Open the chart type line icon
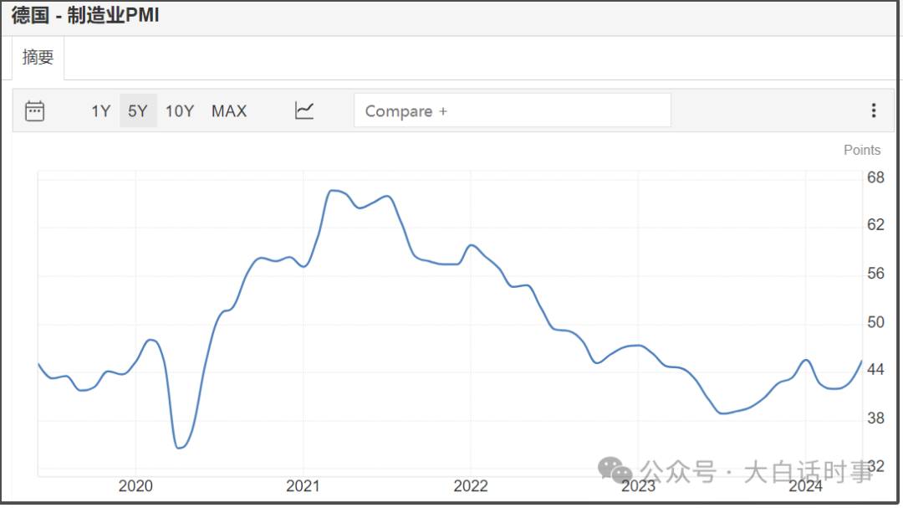903x508 pixels. 304,110
